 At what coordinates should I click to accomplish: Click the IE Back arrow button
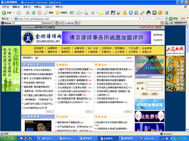click(4, 13)
